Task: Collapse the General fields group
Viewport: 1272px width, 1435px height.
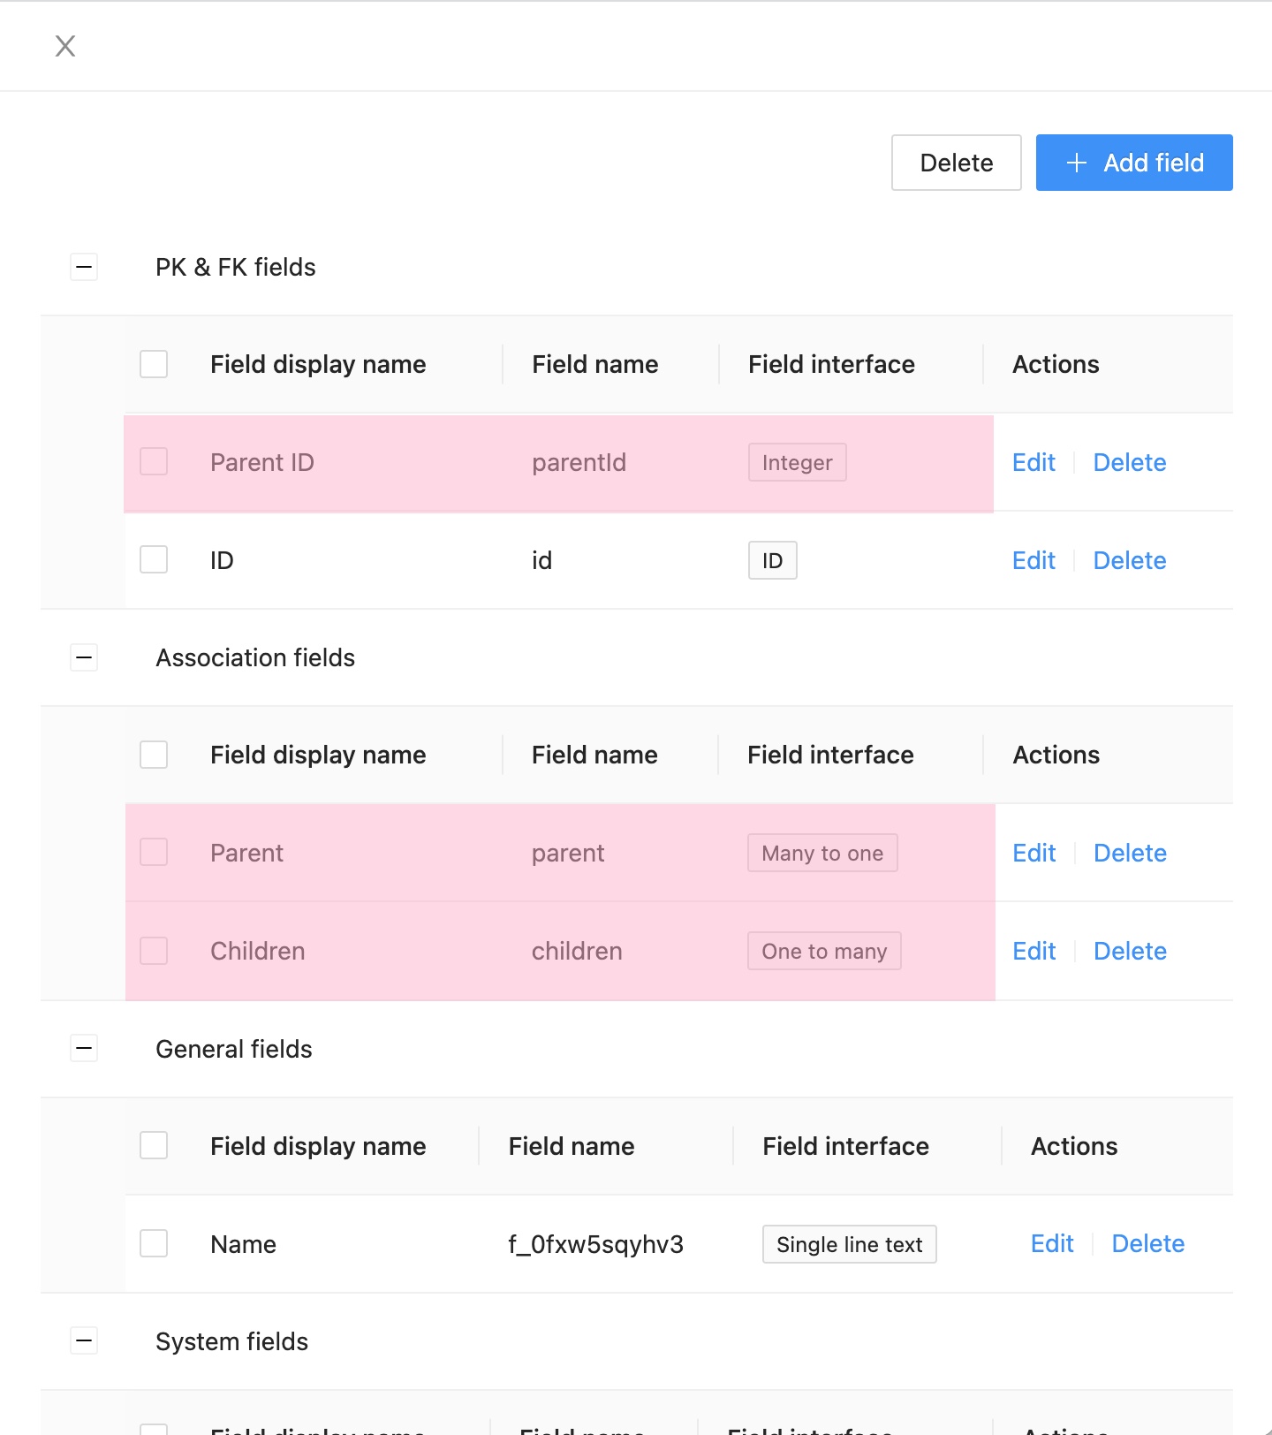Action: [84, 1049]
